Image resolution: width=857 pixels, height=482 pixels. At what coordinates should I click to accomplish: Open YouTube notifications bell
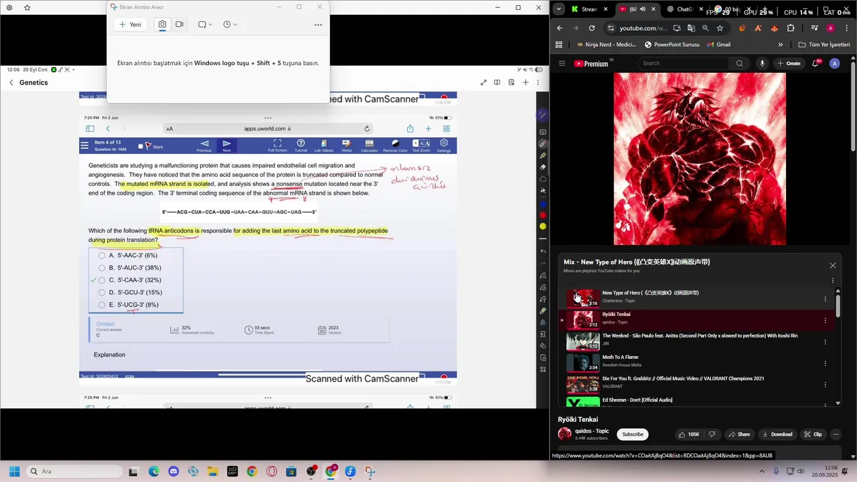pyautogui.click(x=816, y=63)
